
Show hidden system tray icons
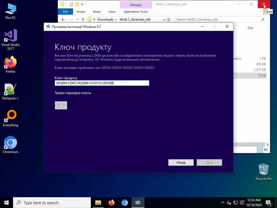[x=223, y=203]
